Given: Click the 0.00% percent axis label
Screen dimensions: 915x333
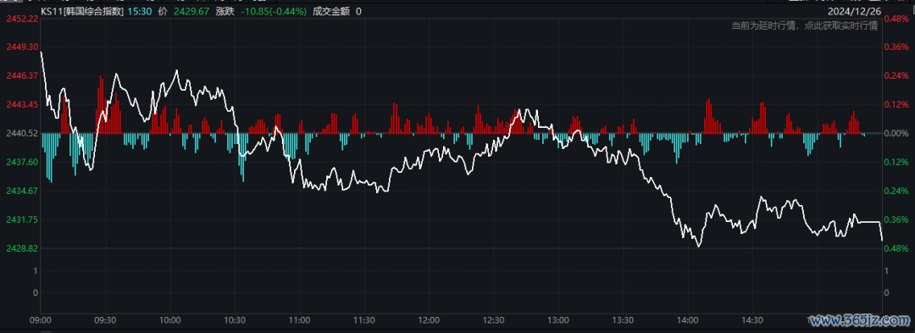Looking at the screenshot, I should click(897, 134).
